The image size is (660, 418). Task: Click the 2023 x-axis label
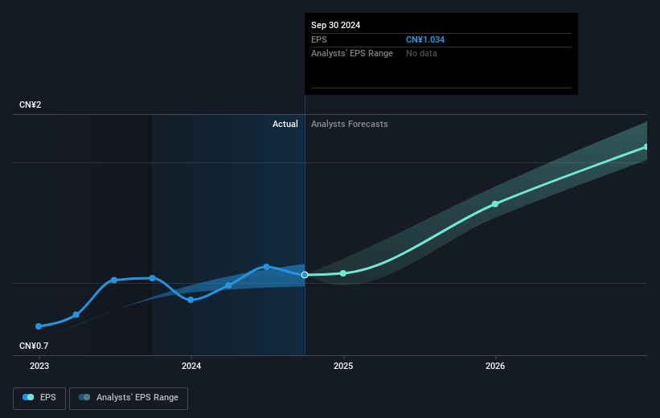pyautogui.click(x=39, y=367)
